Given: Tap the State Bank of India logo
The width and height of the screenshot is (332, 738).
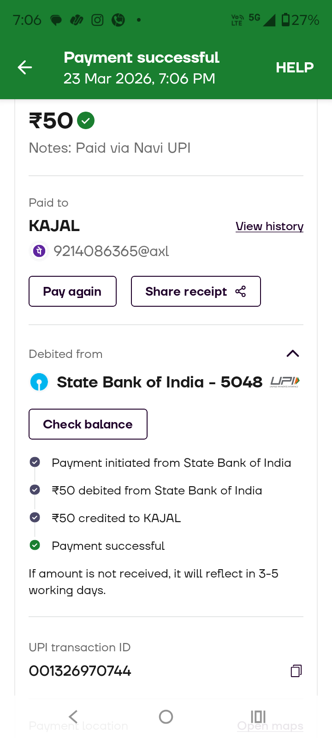Looking at the screenshot, I should (39, 382).
